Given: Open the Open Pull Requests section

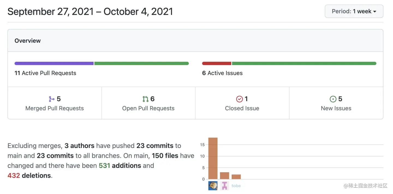Looking at the screenshot, I should click(x=148, y=108).
